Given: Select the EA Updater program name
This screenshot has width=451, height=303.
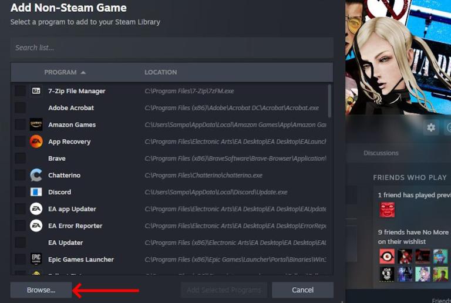Looking at the screenshot, I should 65,243.
